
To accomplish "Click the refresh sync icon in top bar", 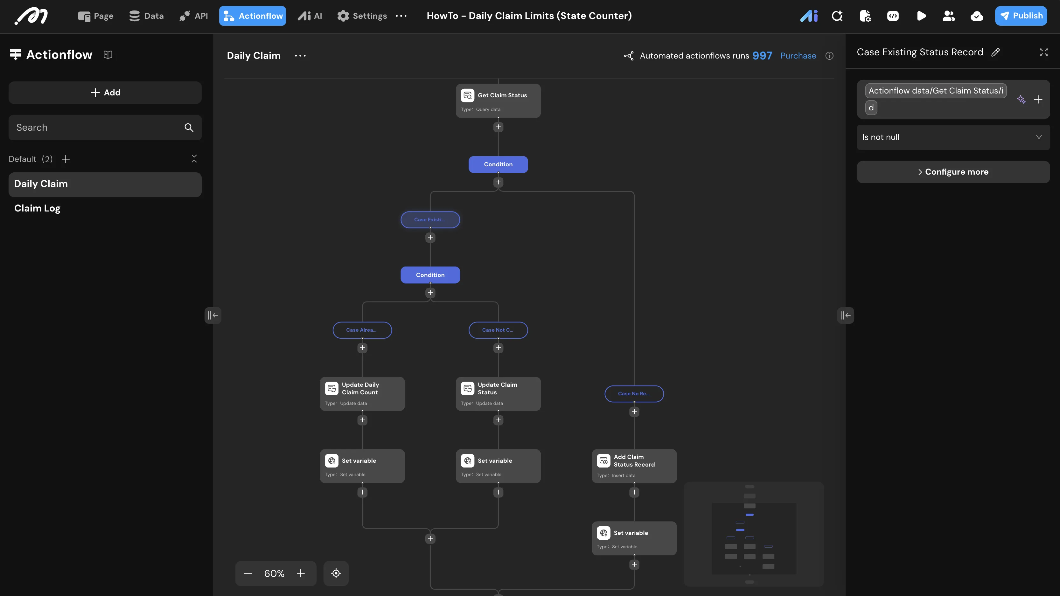I will (x=837, y=16).
